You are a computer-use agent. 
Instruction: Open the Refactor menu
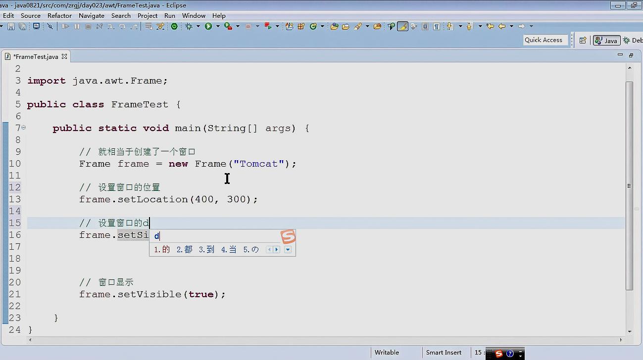(59, 15)
